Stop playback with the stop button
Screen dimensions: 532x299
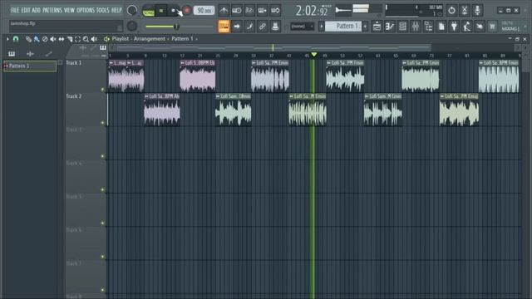coord(174,11)
